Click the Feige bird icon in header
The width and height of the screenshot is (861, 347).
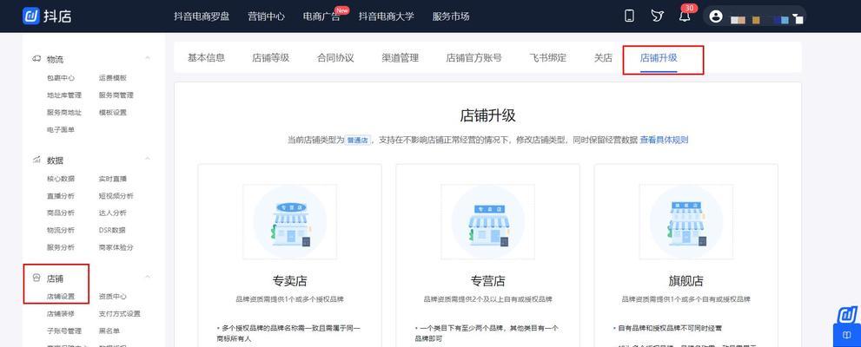[x=657, y=16]
